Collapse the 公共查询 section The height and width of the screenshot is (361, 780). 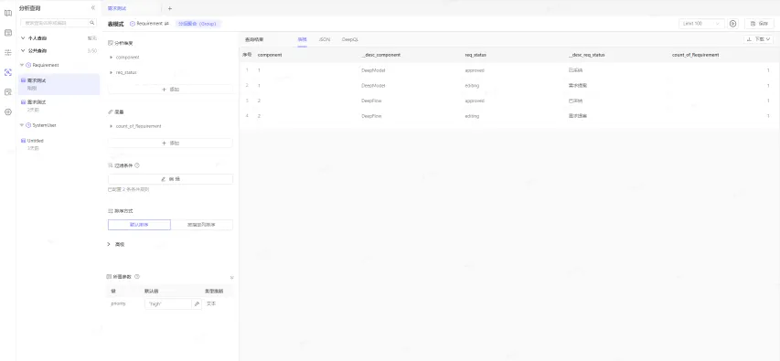pos(23,50)
